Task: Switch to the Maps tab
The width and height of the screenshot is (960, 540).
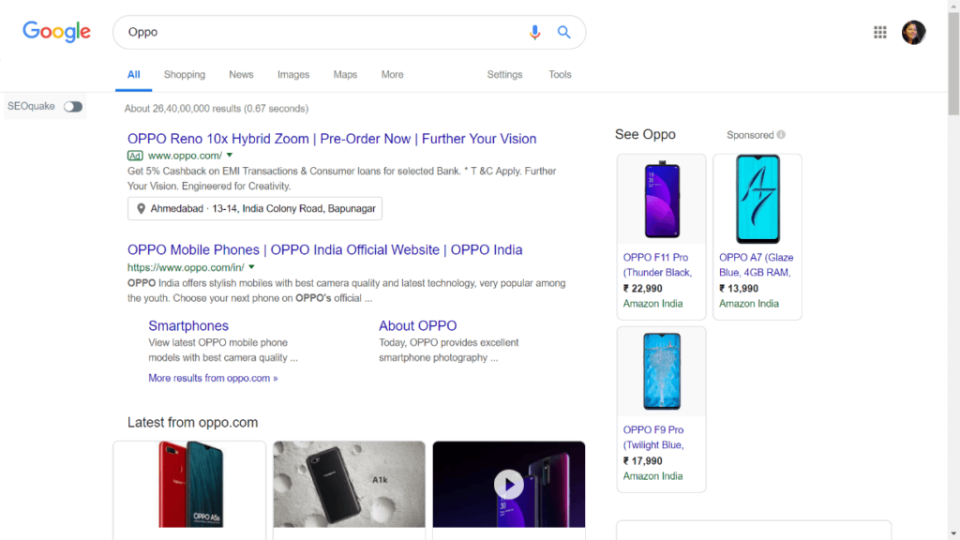Action: [x=345, y=75]
